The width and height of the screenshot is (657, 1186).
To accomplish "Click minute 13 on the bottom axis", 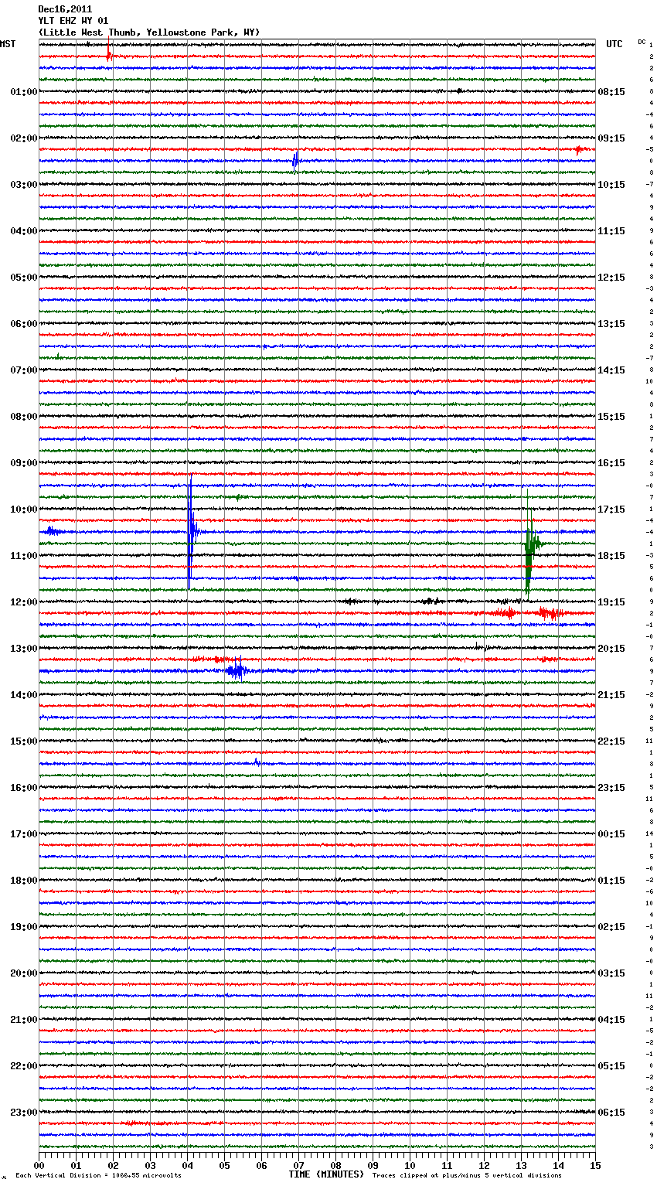I will click(x=521, y=1165).
